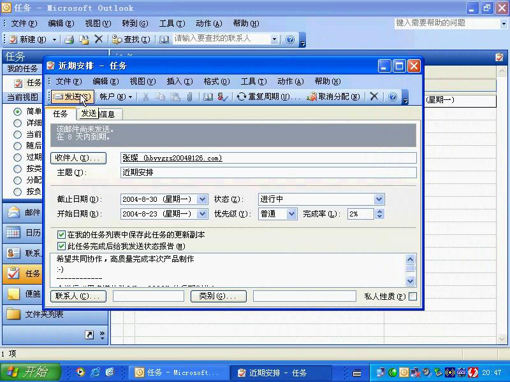510x382 pixels.
Task: Launch Internet Explorer from quick launch
Action: [x=95, y=372]
